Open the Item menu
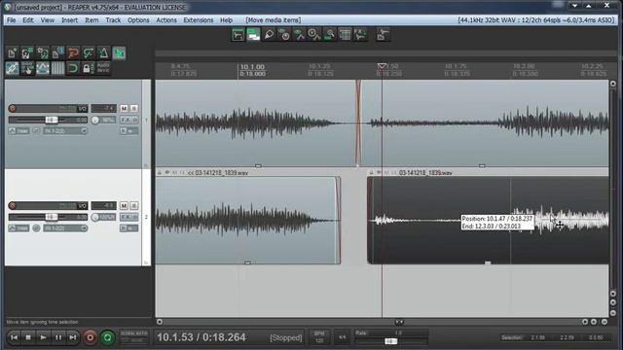The width and height of the screenshot is (623, 350). coord(92,19)
